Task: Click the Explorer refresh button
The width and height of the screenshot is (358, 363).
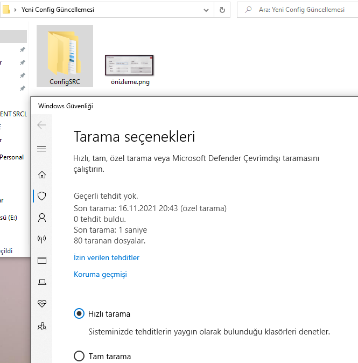Action: point(222,10)
